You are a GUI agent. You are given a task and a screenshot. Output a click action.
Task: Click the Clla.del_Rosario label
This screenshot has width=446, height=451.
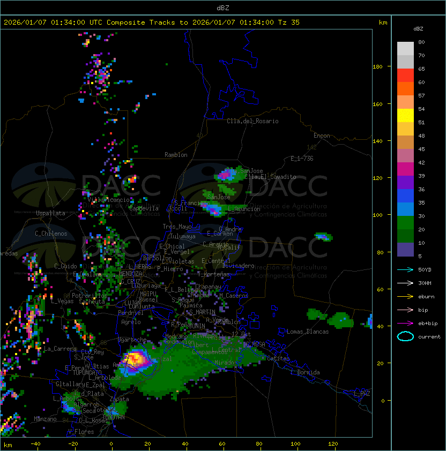252,121
